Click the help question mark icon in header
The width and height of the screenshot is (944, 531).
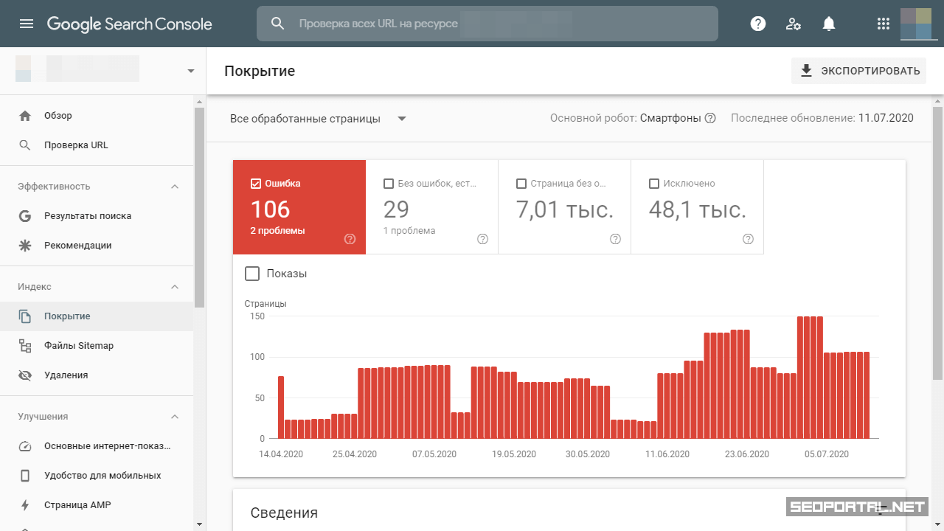tap(758, 24)
